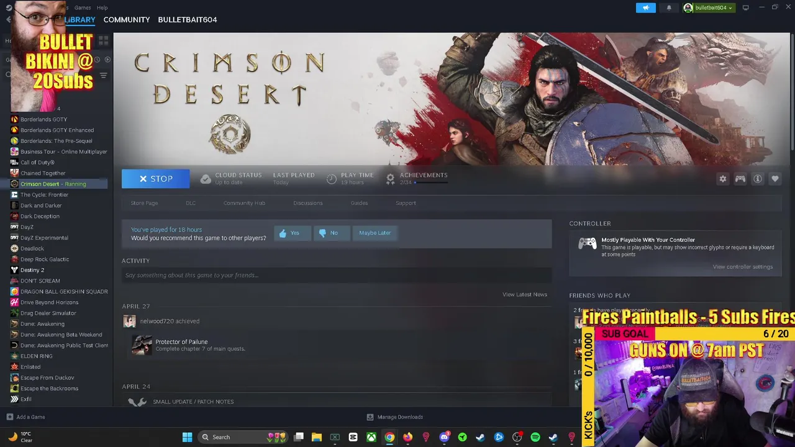This screenshot has width=795, height=447.
Task: Open the bulletbait604 account dropdown
Action: (x=708, y=7)
